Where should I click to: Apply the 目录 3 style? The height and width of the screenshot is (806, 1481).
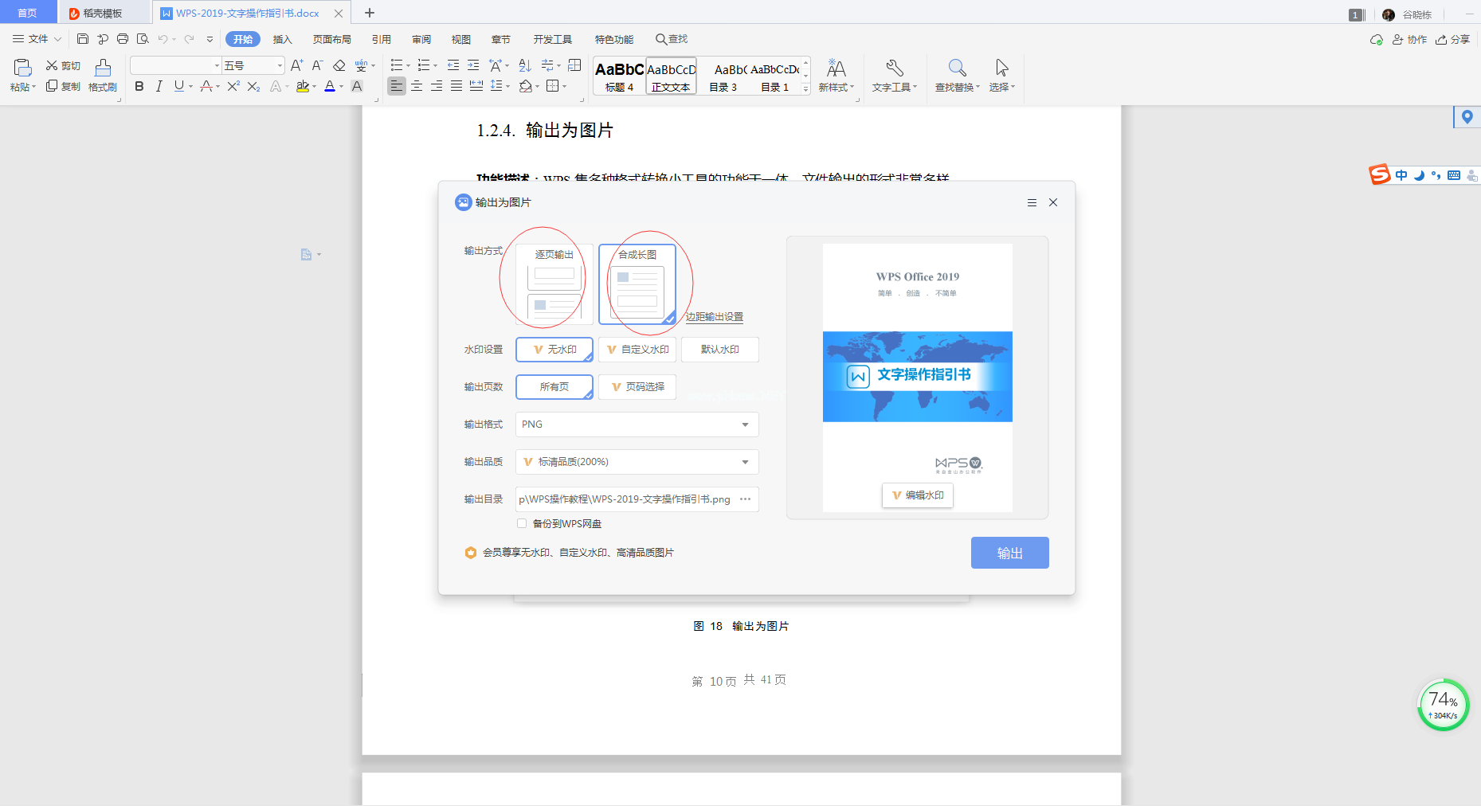(723, 76)
